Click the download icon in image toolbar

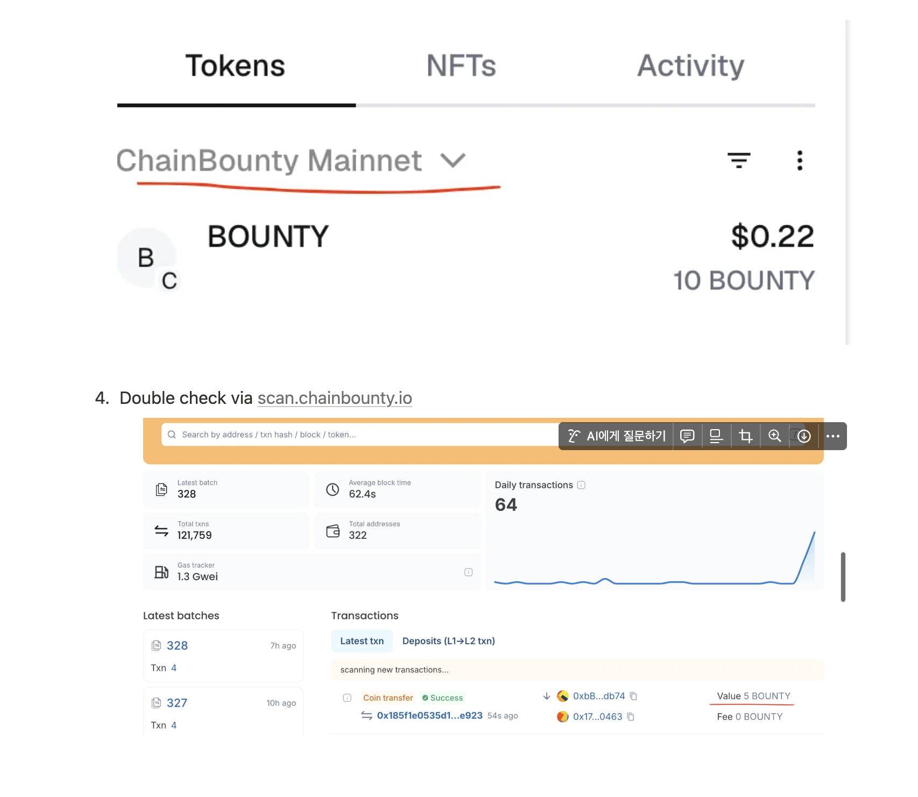pyautogui.click(x=804, y=436)
